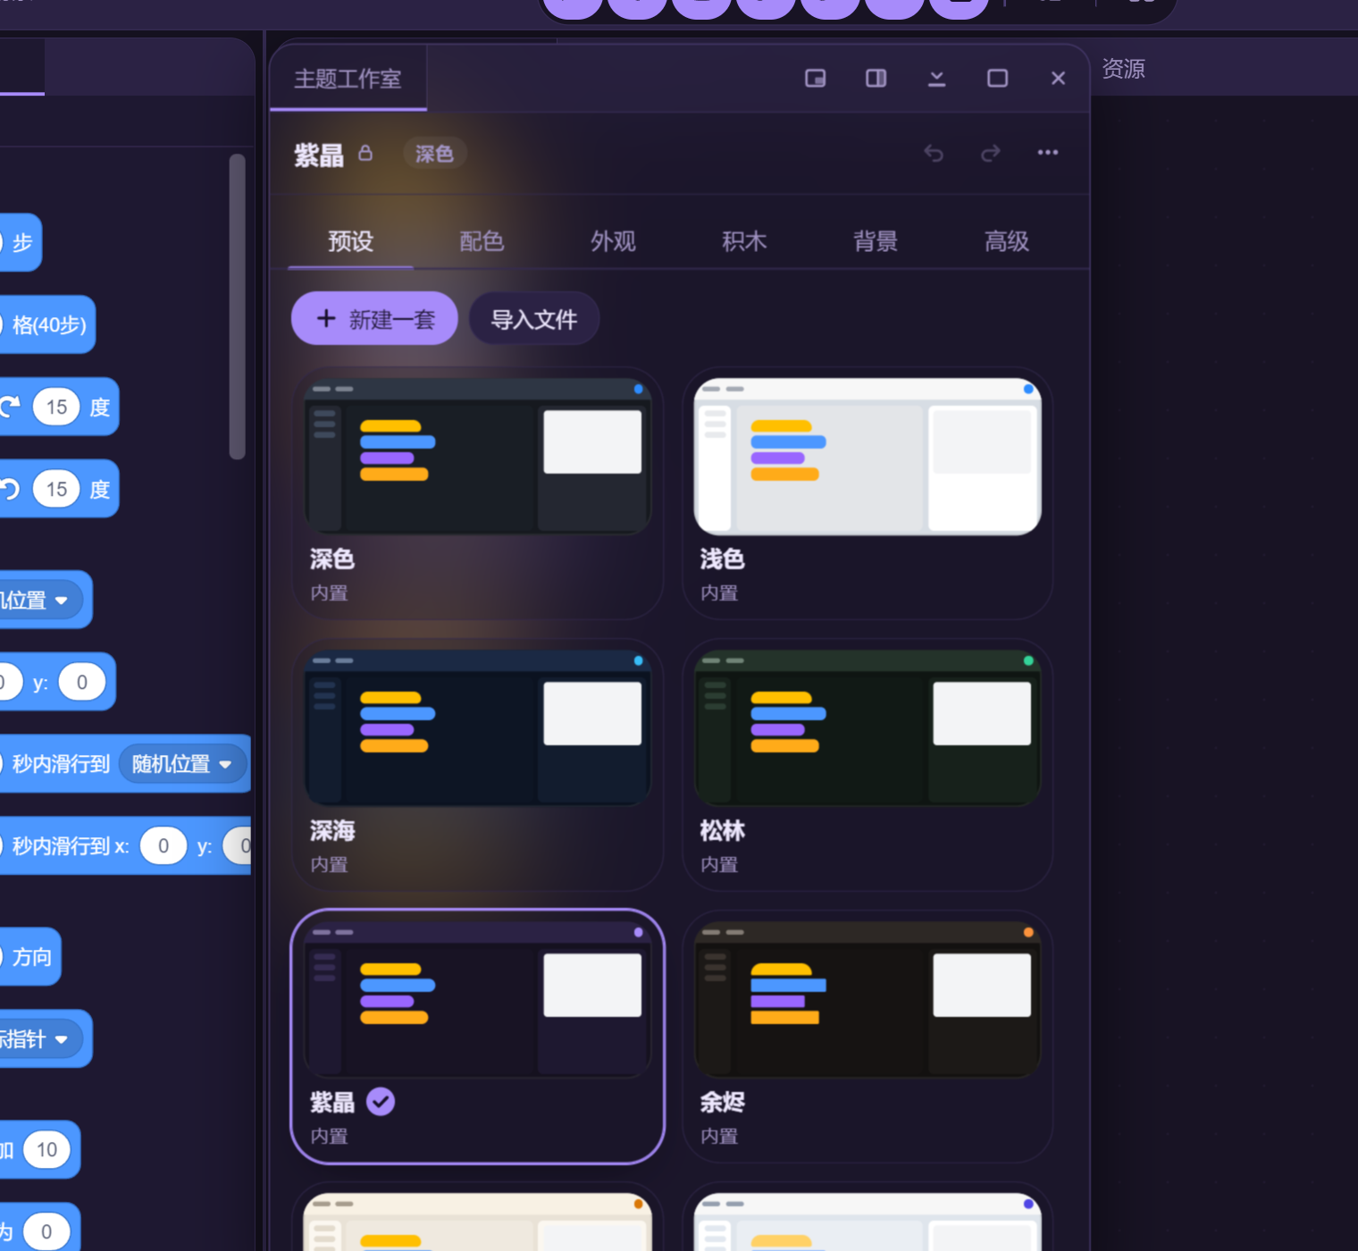Click the clockwise rotate arrow icon on block
1358x1251 pixels.
pyautogui.click(x=10, y=407)
